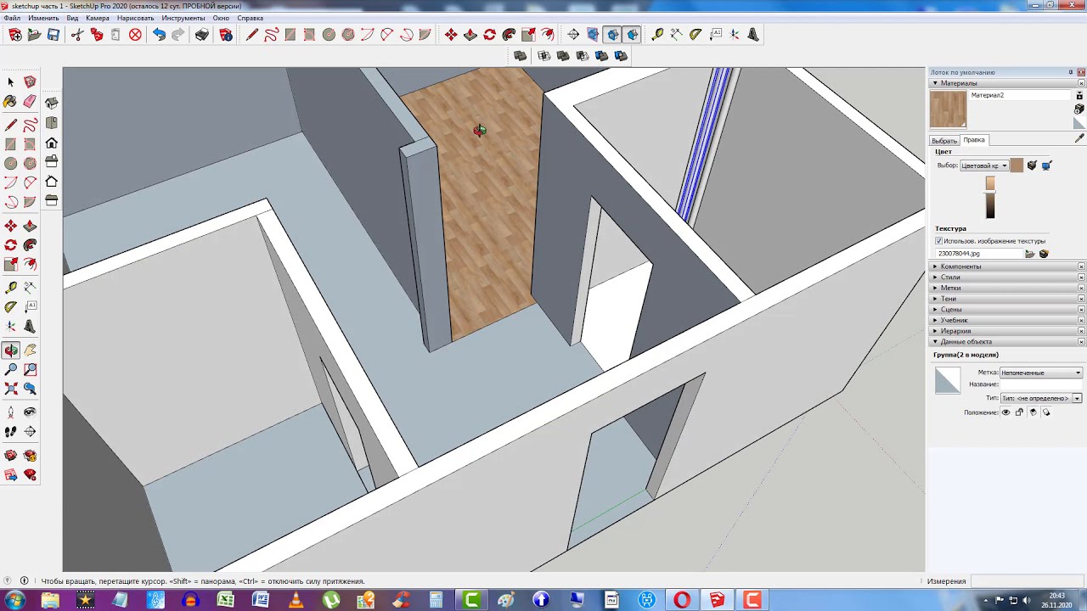Viewport: 1087px width, 611px height.
Task: Select the Protractor tool in left toolbar
Action: pos(10,307)
